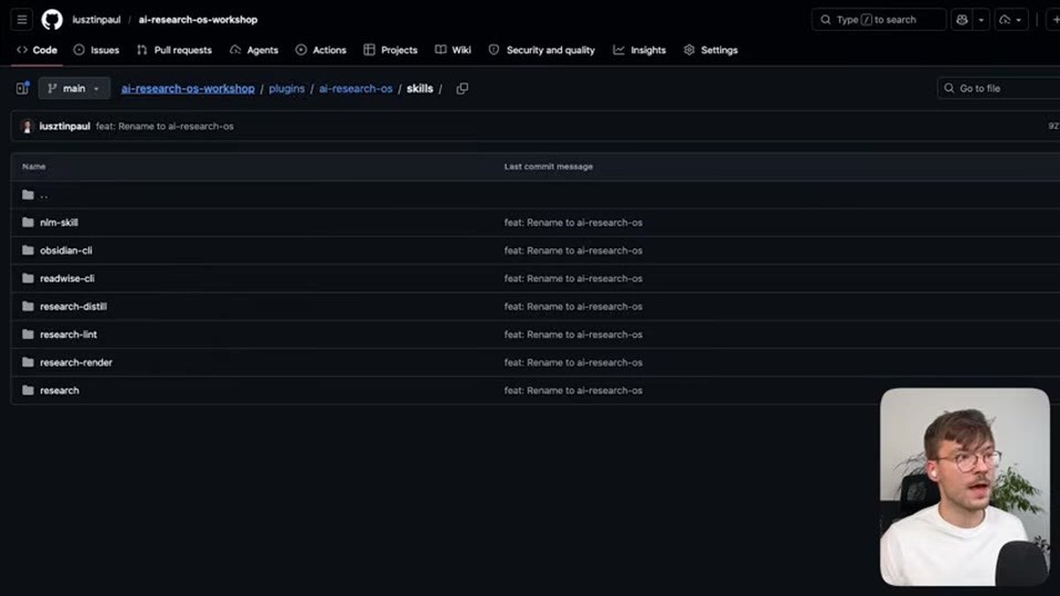The height and width of the screenshot is (596, 1060).
Task: Open the research-distill folder
Action: [73, 306]
